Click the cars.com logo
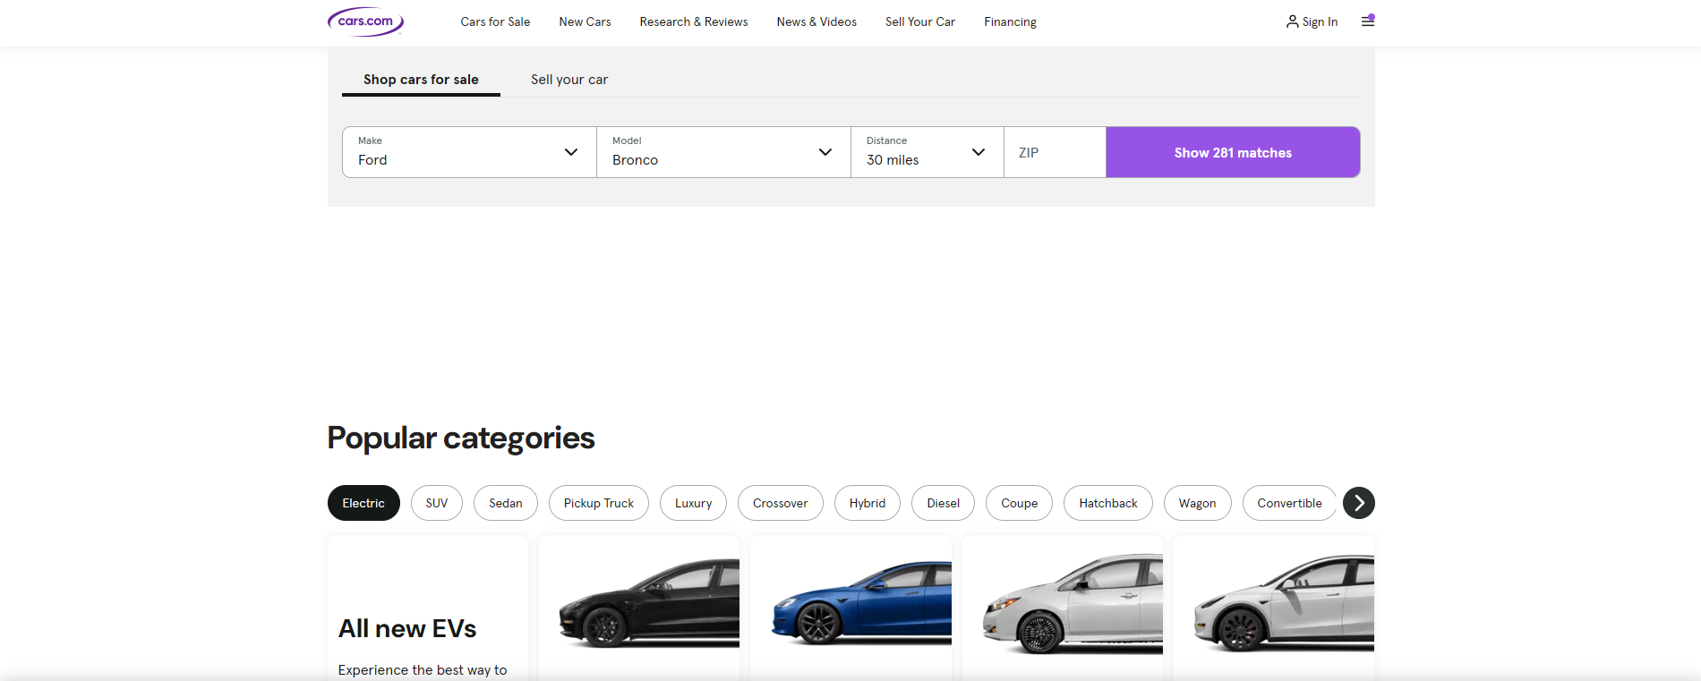This screenshot has width=1701, height=681. coord(365,21)
